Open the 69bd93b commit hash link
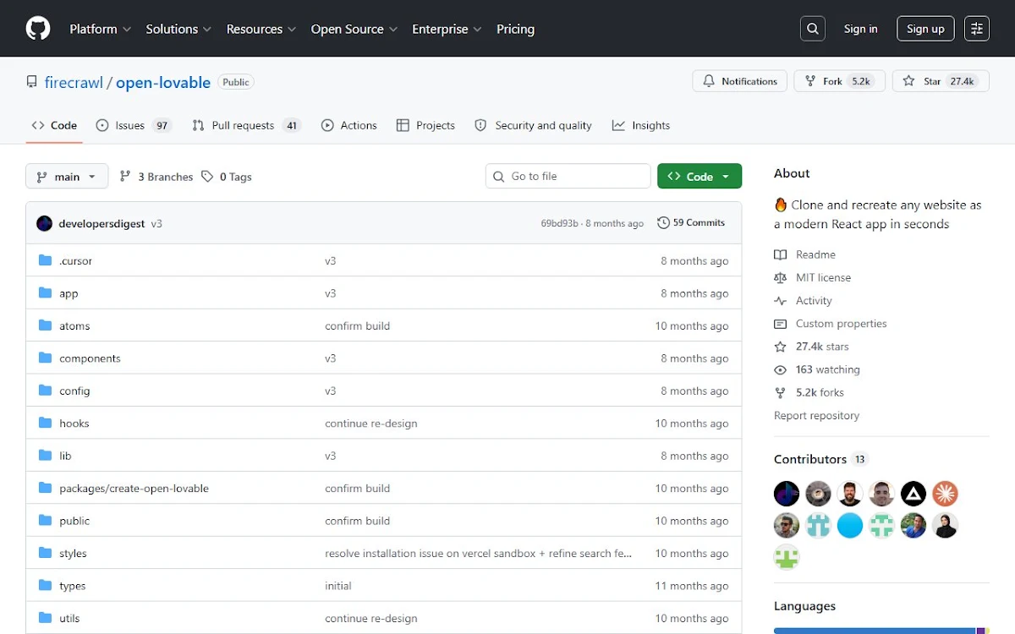This screenshot has height=634, width=1015. (560, 223)
